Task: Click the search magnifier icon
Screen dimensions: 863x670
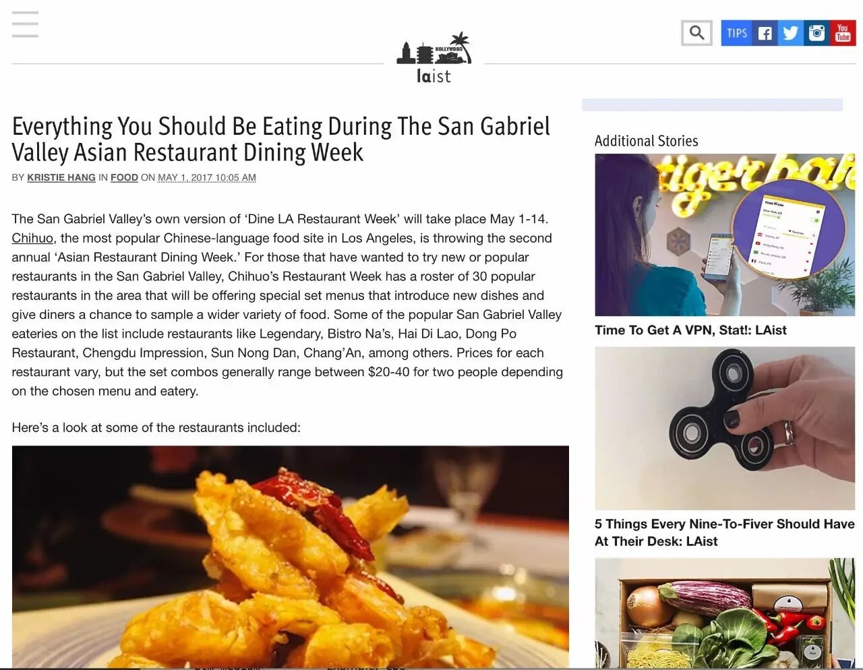Action: (696, 33)
